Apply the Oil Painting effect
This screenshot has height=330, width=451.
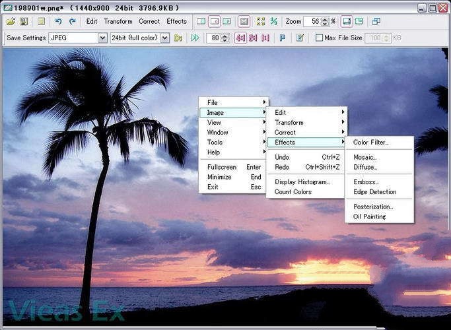coord(380,216)
